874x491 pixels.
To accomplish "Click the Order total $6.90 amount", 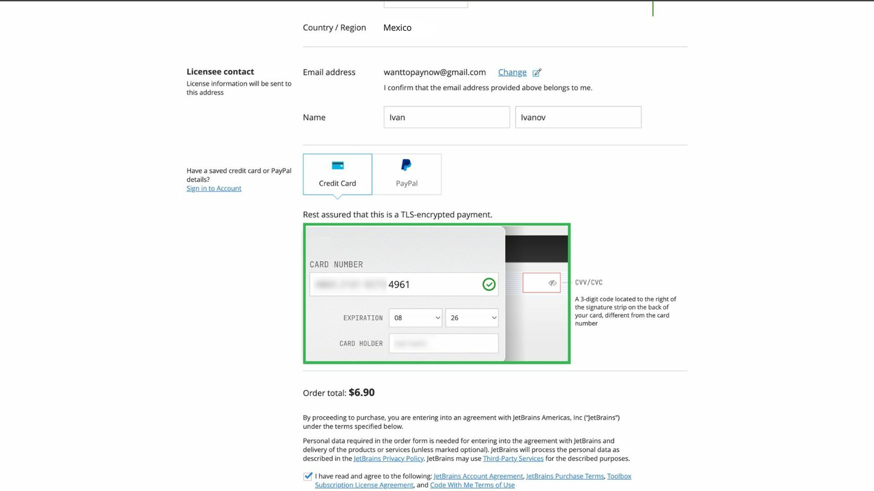I will tap(362, 392).
